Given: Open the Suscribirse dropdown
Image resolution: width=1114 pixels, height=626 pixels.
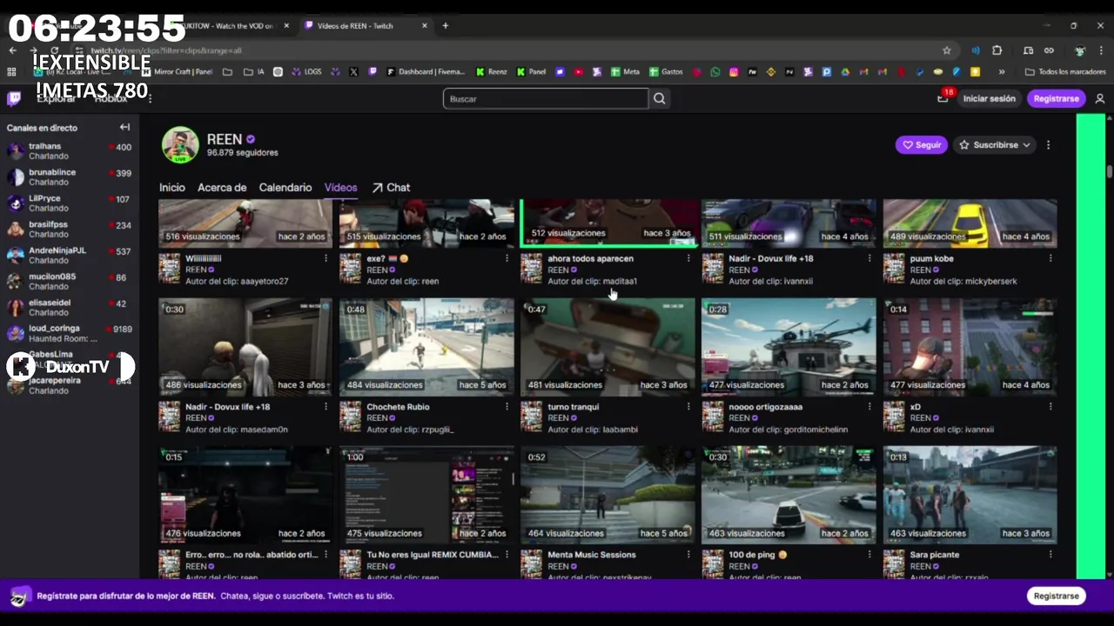Looking at the screenshot, I should (995, 145).
